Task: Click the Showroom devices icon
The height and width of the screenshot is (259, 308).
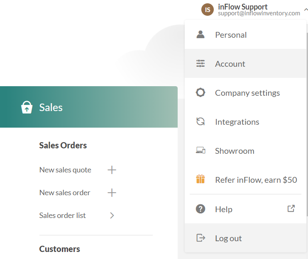Action: (x=200, y=150)
